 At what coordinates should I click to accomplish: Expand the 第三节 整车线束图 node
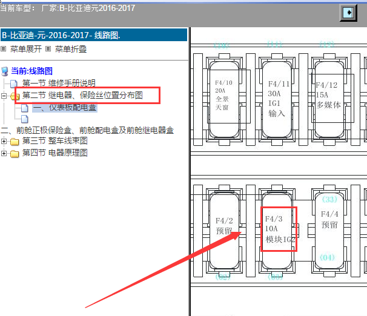[4, 141]
